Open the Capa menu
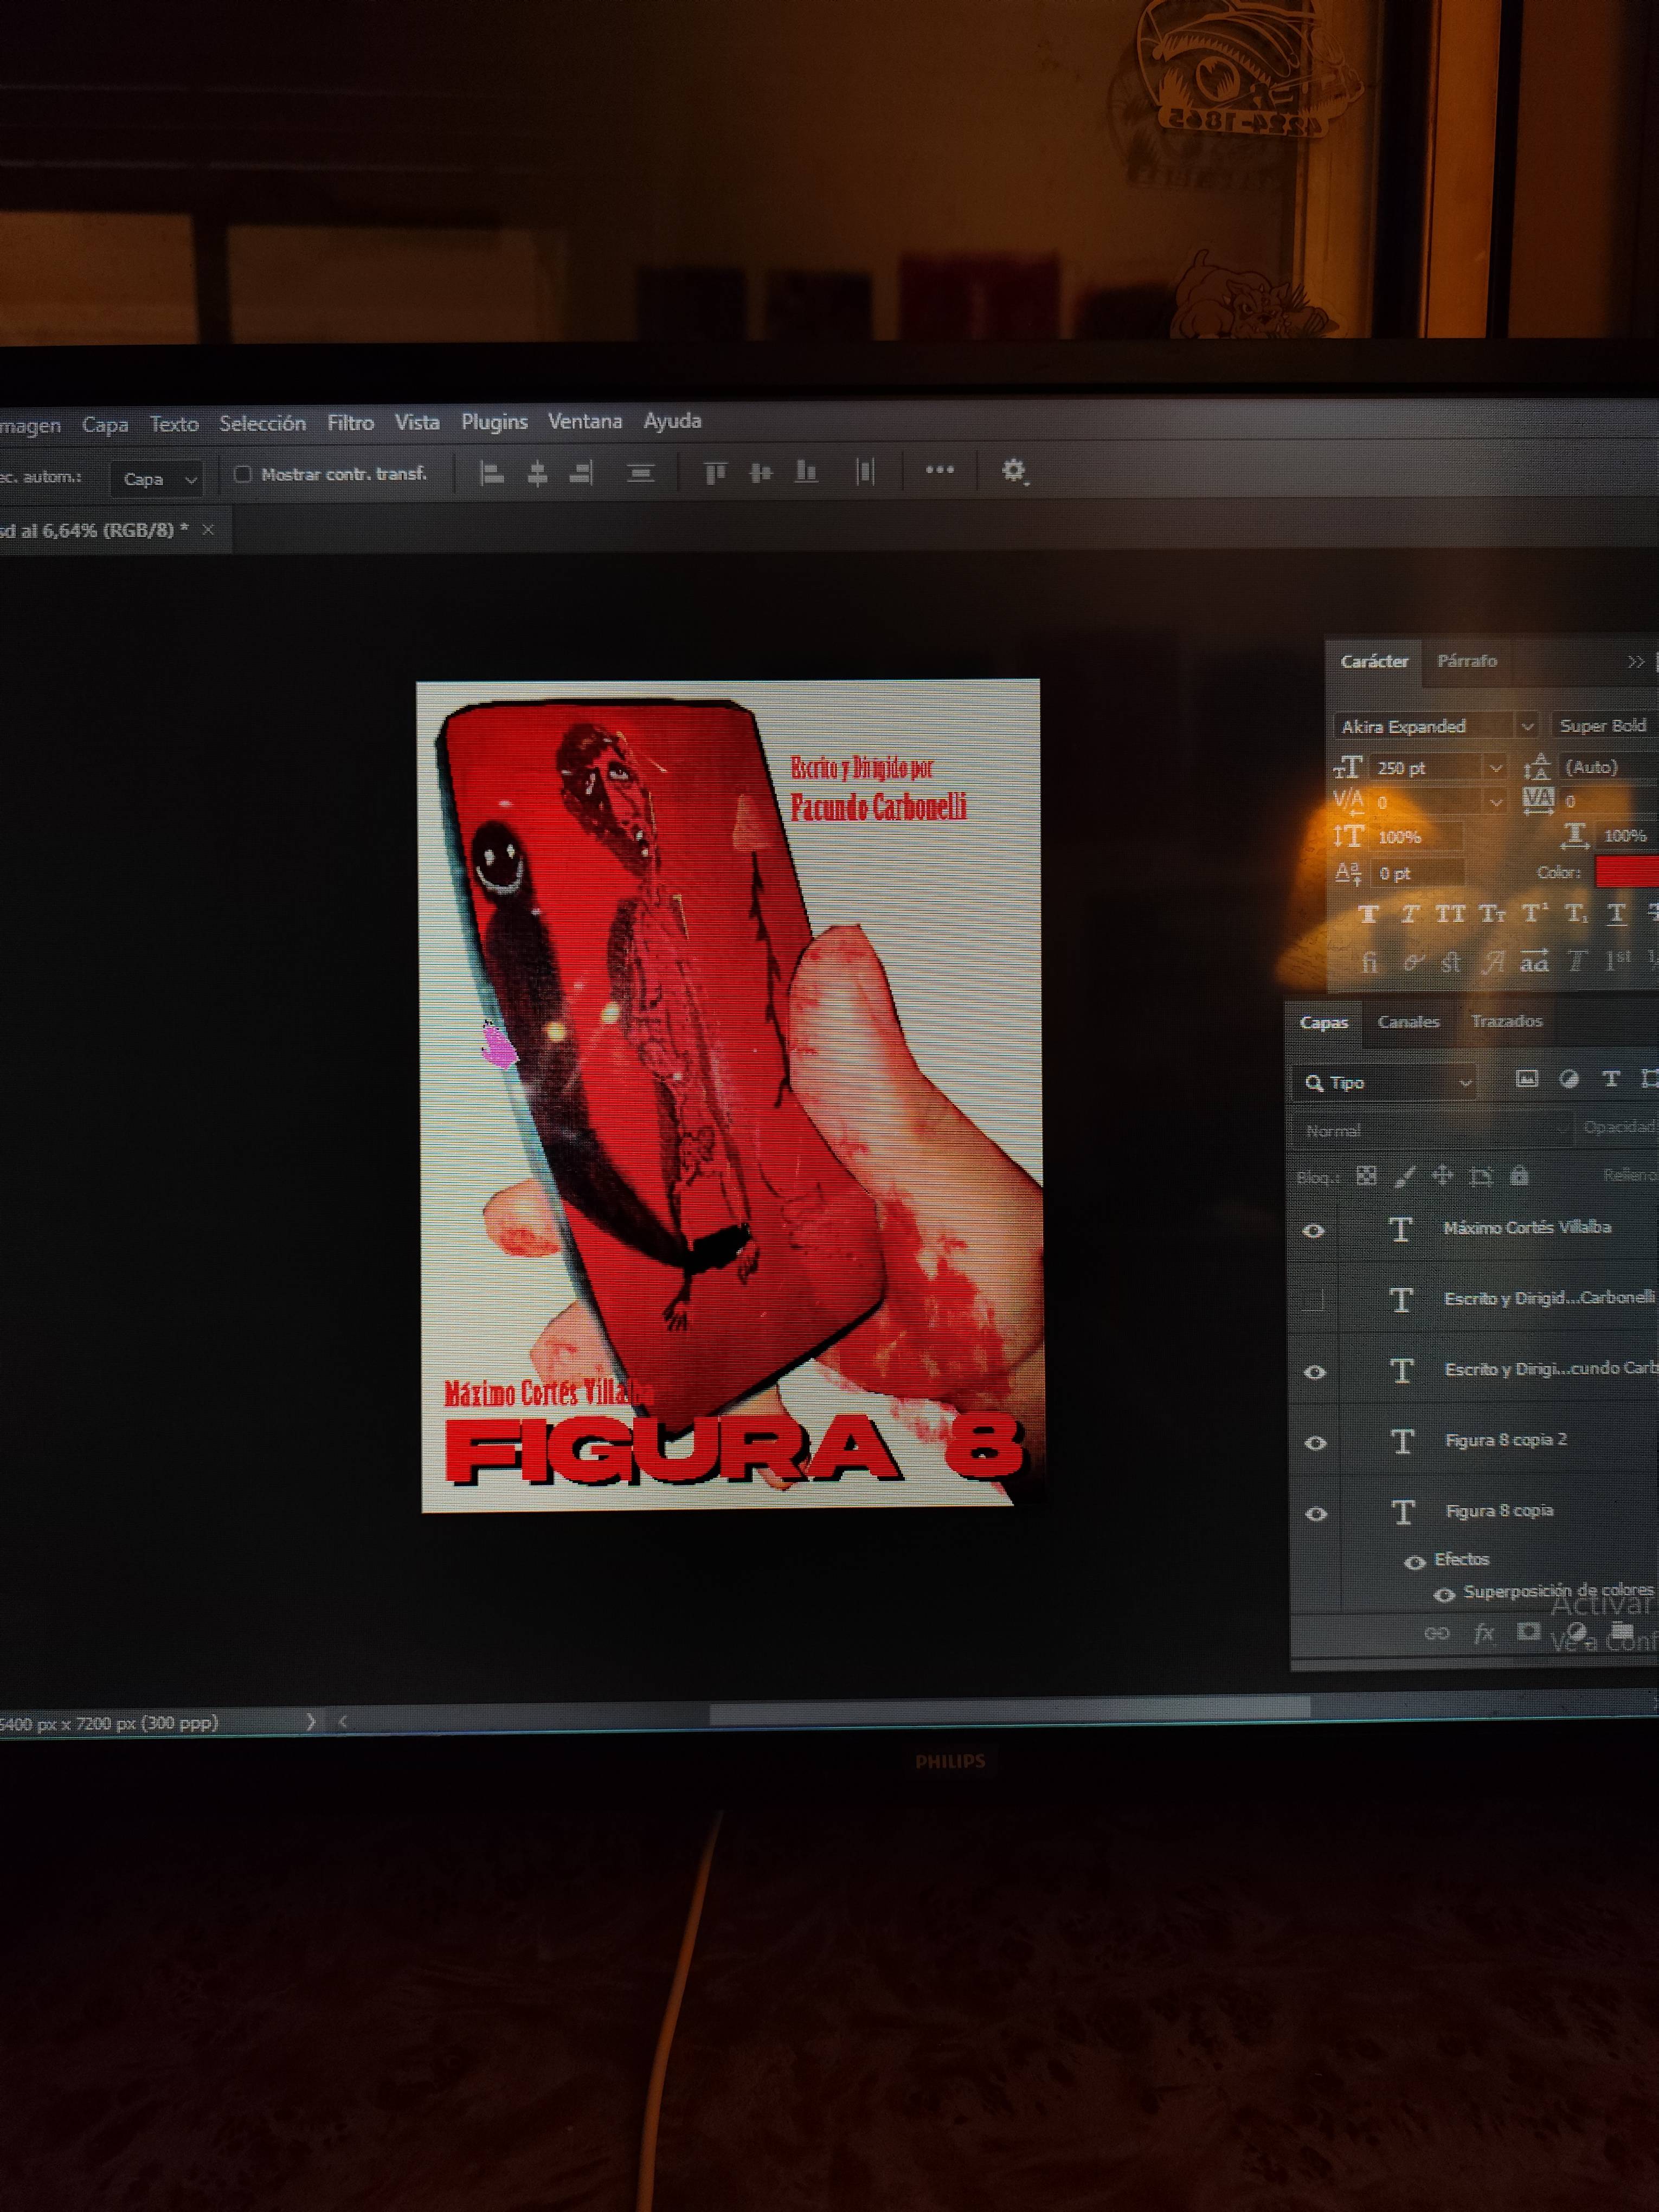Viewport: 1659px width, 2212px height. (x=105, y=425)
